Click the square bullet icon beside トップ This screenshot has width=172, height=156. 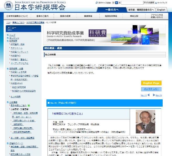coord(8,35)
